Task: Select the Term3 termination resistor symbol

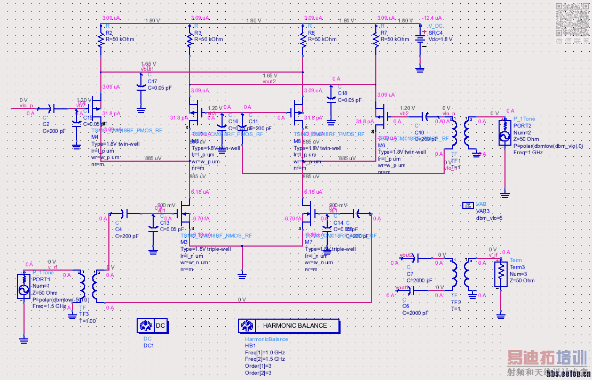Action: 501,274
